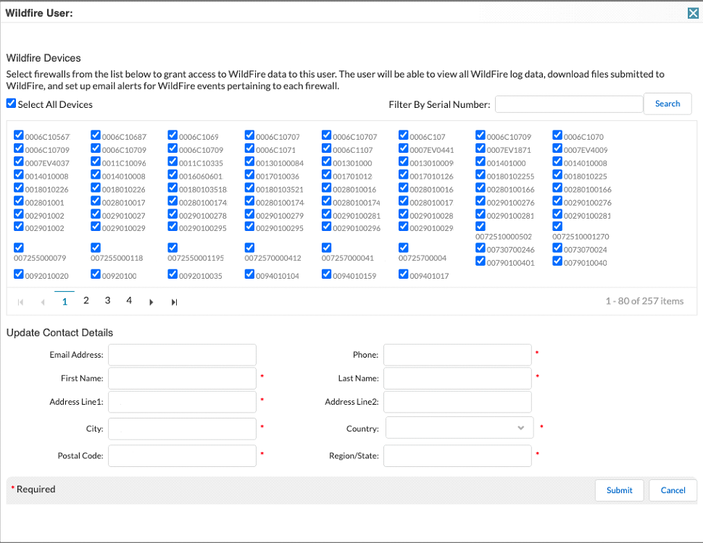
Task: Jump to the first page arrow
Action: pos(20,302)
